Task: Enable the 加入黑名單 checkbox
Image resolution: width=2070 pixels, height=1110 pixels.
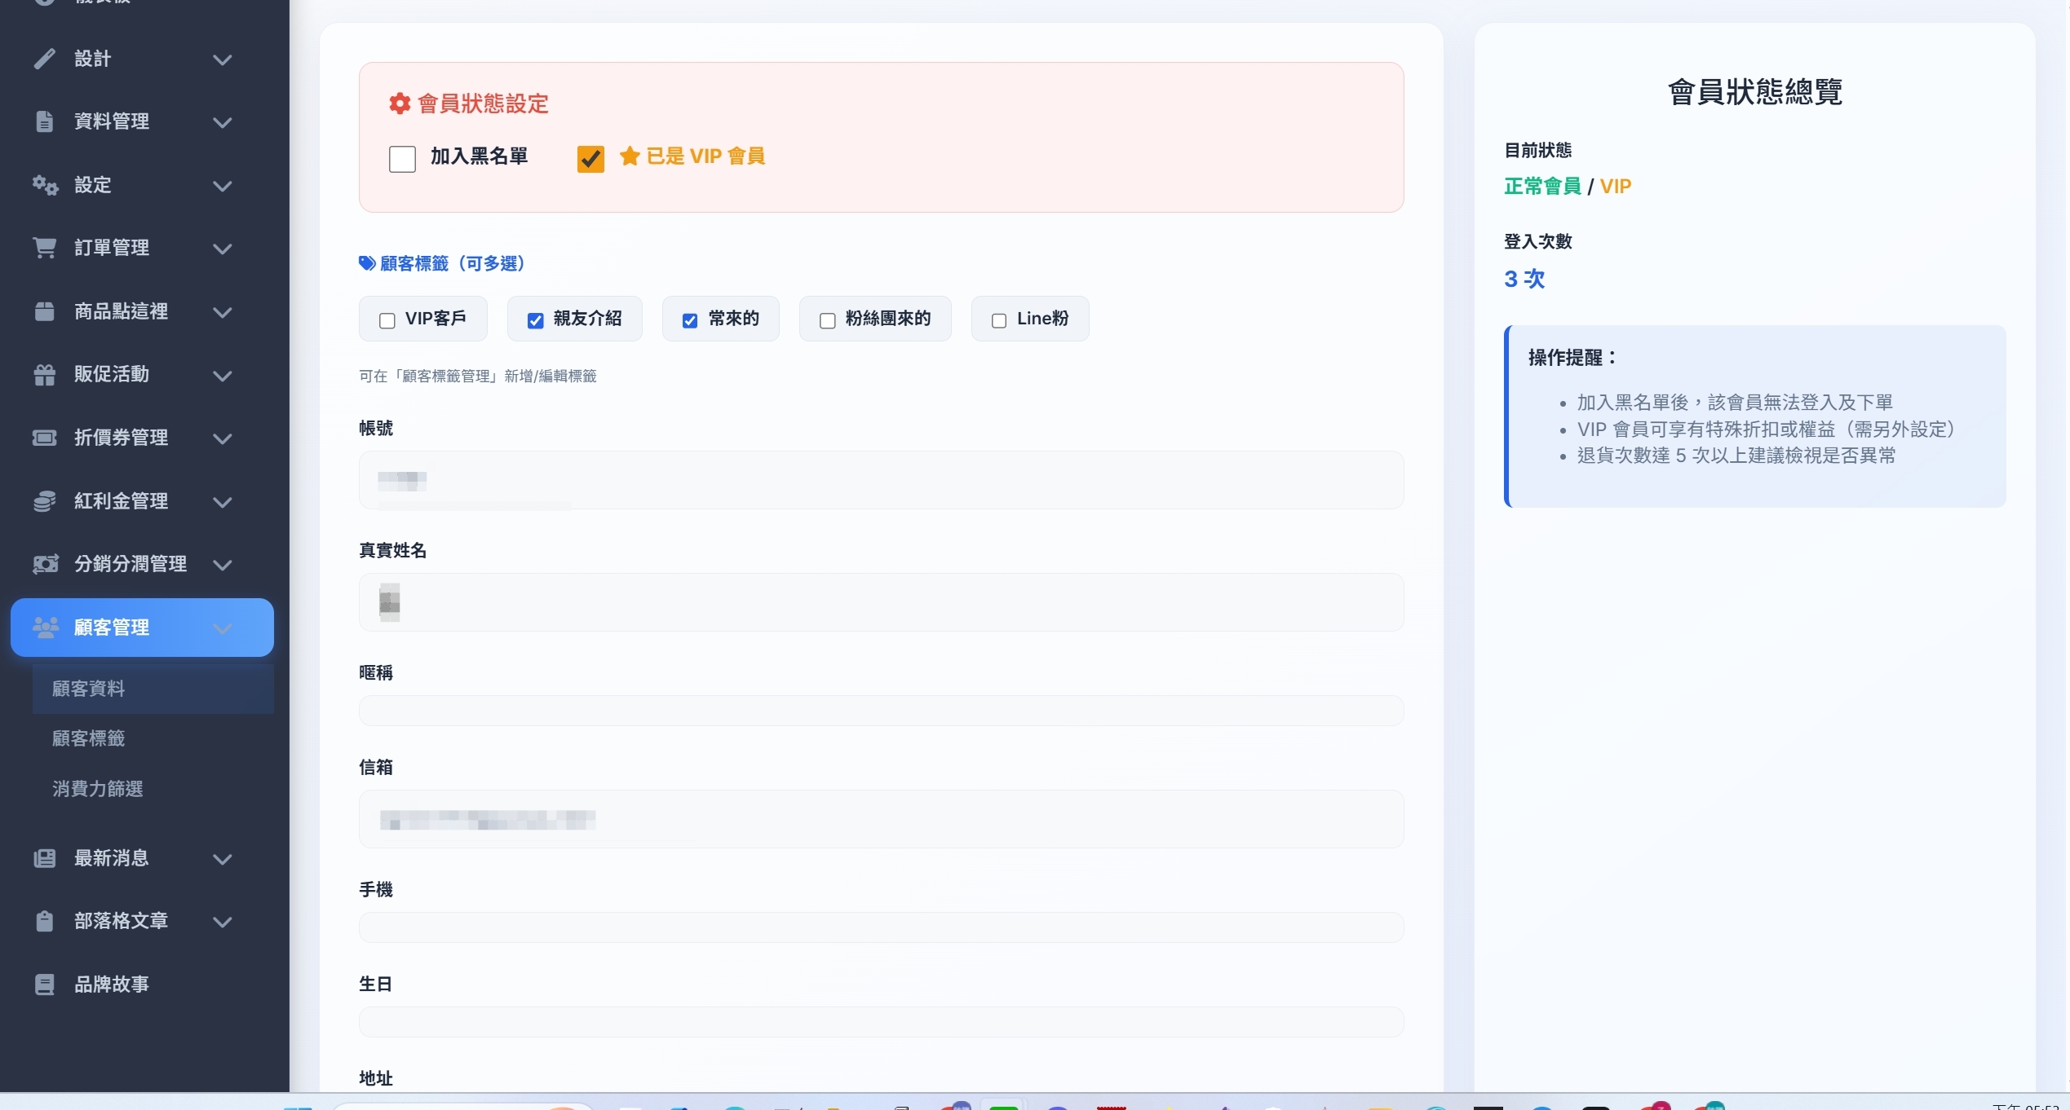Action: pyautogui.click(x=403, y=158)
